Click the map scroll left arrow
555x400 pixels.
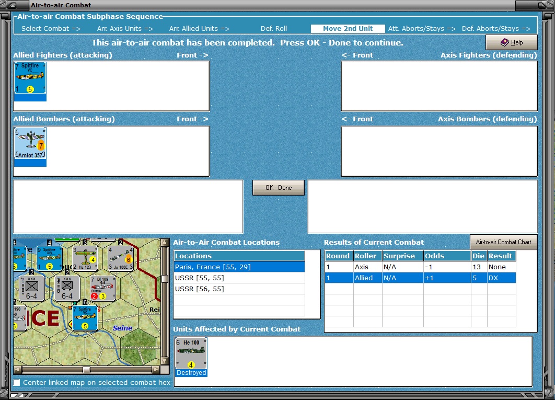click(x=17, y=370)
